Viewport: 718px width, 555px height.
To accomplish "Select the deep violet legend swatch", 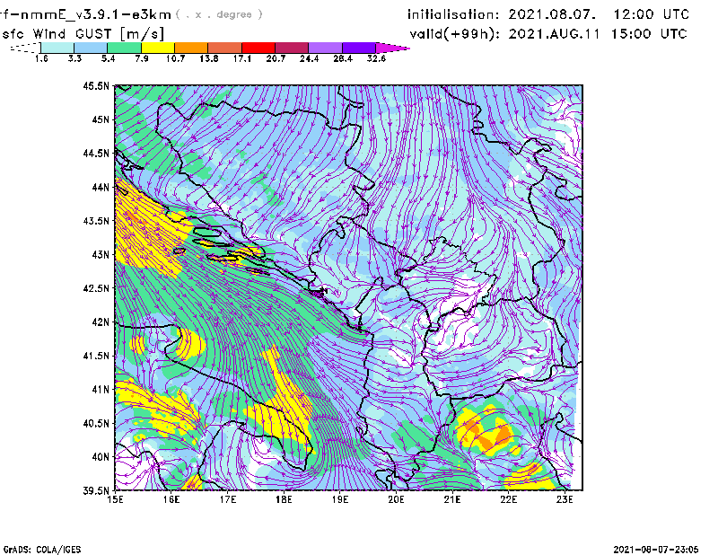I will (358, 48).
